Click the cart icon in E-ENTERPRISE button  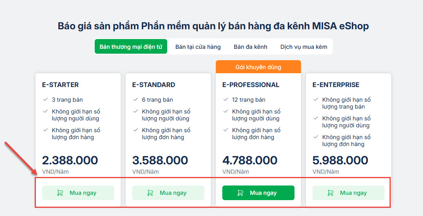coord(330,193)
